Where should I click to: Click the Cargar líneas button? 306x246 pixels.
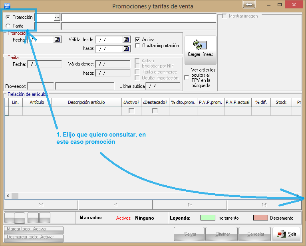click(201, 50)
